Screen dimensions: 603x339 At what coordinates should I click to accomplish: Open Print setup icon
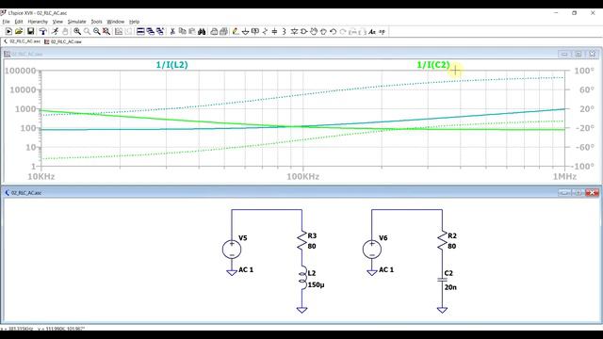(x=214, y=31)
